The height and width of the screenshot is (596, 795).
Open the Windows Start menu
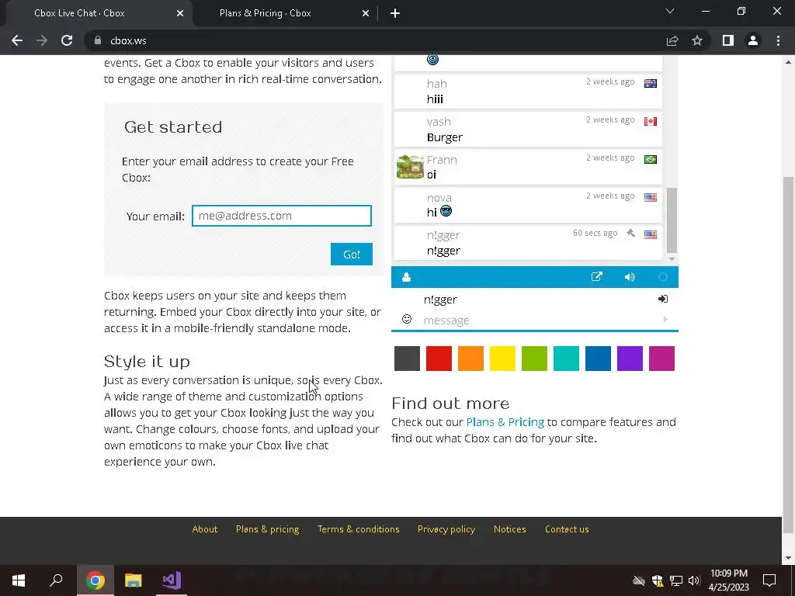[19, 580]
